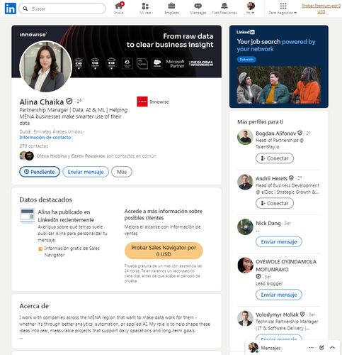This screenshot has height=355, width=342.
Task: Open the Innowise company logo
Action: 142,102
